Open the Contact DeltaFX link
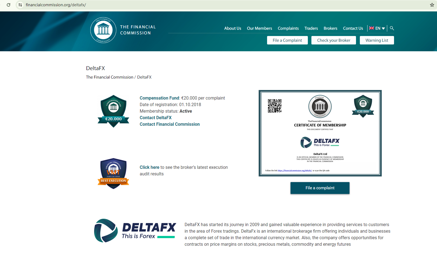 (156, 118)
